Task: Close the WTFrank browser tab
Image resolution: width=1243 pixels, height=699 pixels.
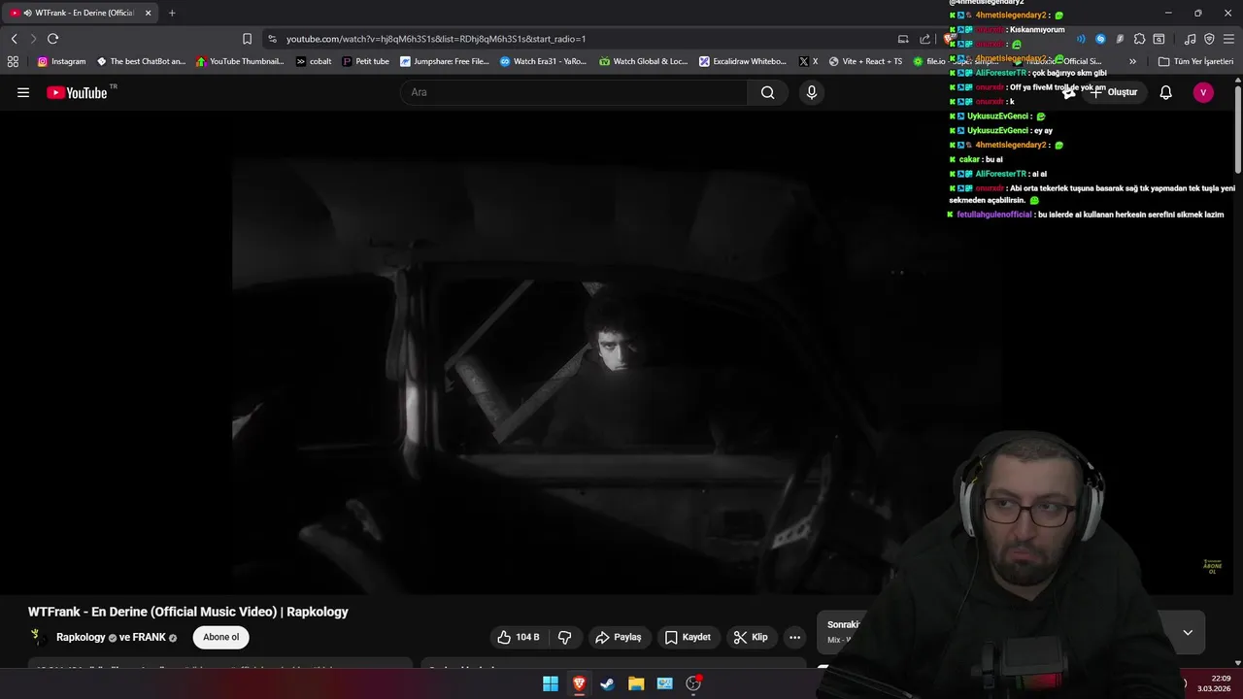Action: 149,13
